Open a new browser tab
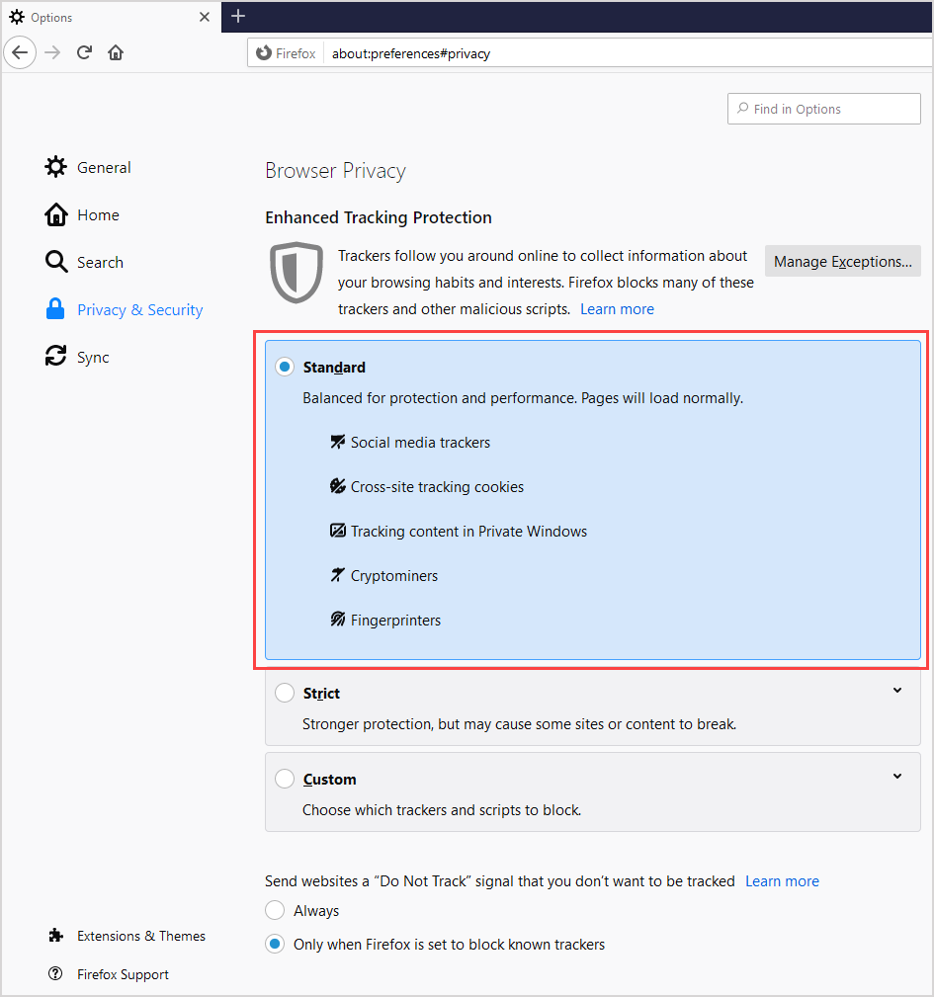The image size is (934, 997). [238, 17]
